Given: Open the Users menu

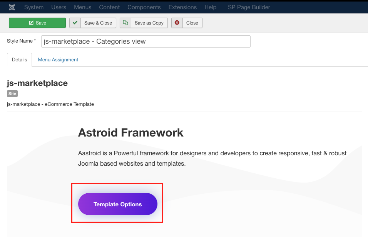Looking at the screenshot, I should point(59,7).
